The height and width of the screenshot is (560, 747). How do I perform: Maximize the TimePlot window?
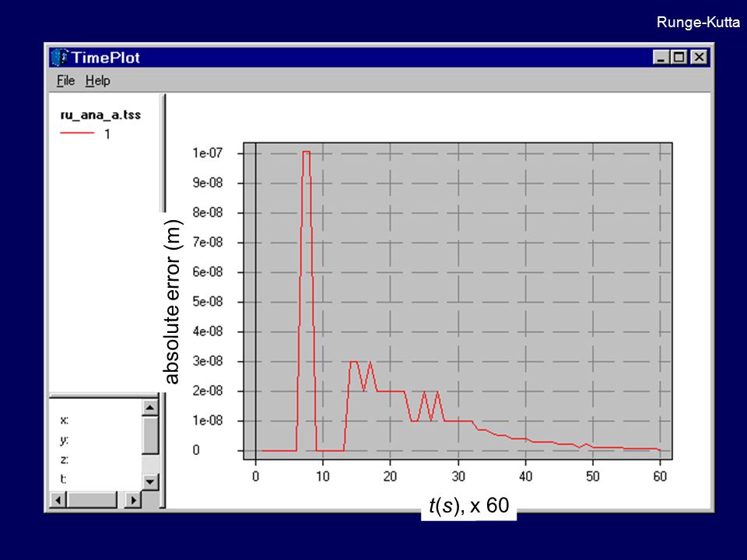679,57
